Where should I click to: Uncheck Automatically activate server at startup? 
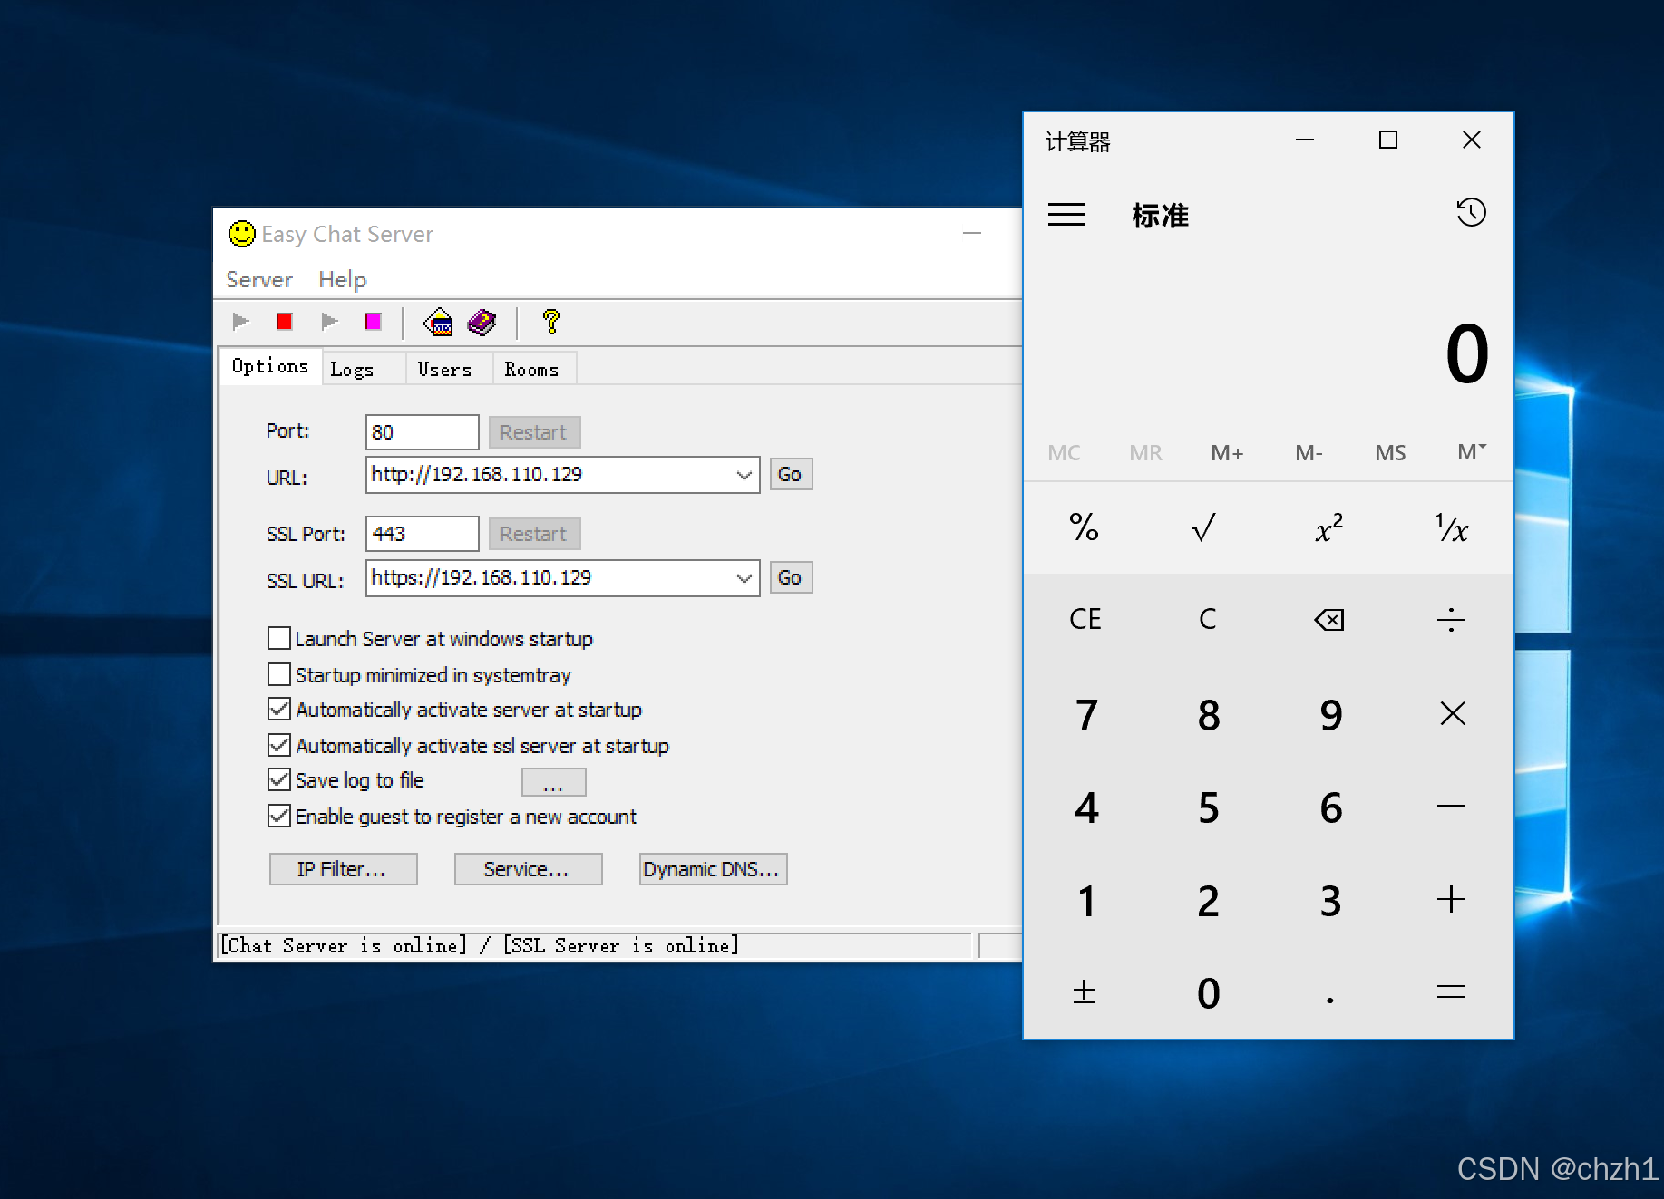pos(279,709)
